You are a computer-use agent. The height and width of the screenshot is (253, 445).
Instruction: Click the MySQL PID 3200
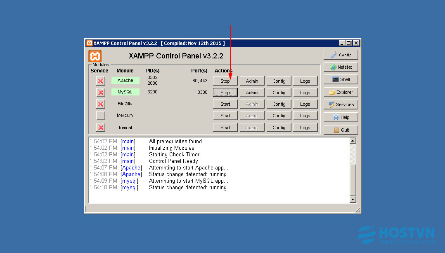point(152,92)
